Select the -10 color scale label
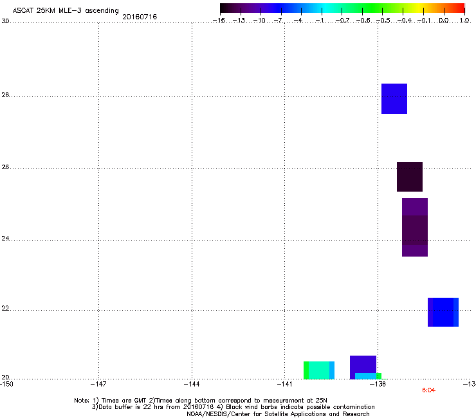Screen dimensions: 476x418 coord(259,21)
